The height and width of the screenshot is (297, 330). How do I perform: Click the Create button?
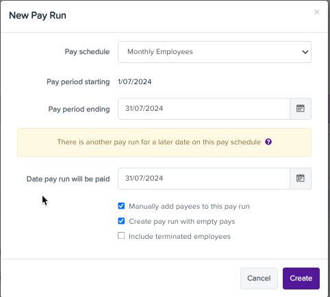(x=301, y=279)
